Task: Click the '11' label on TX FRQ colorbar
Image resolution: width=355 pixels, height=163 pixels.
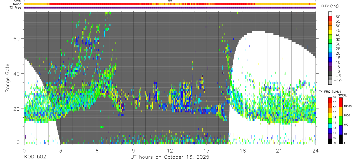Action: click(x=334, y=133)
